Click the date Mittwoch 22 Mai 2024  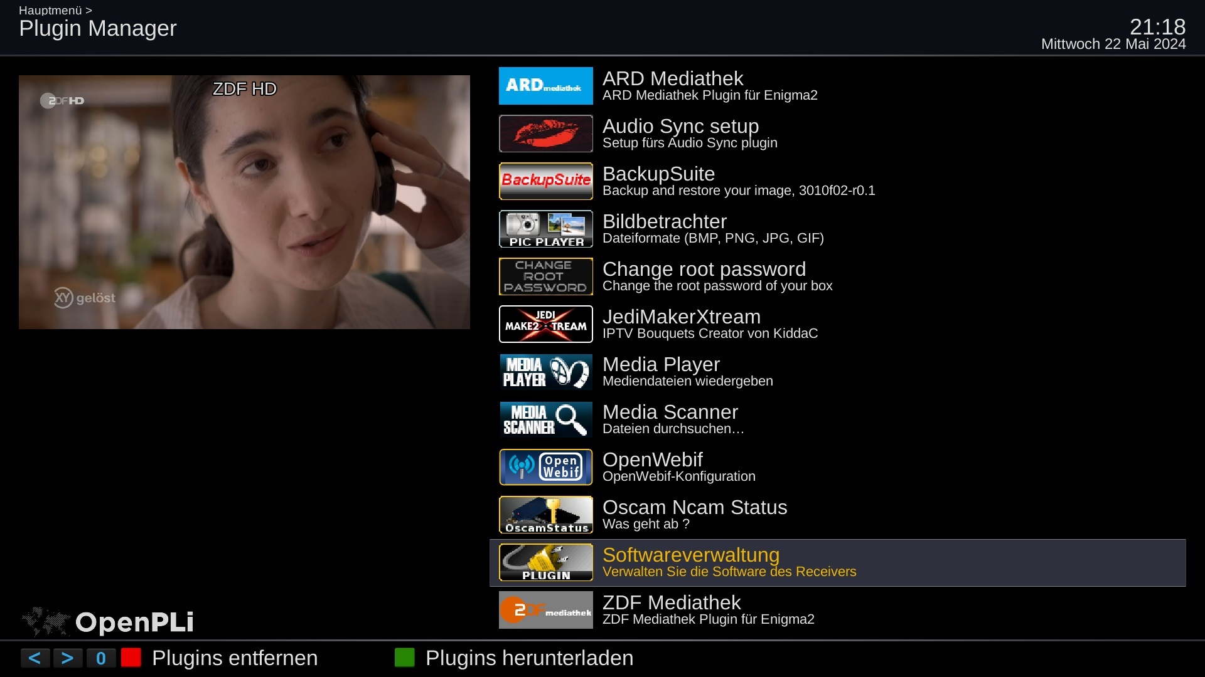(x=1113, y=44)
